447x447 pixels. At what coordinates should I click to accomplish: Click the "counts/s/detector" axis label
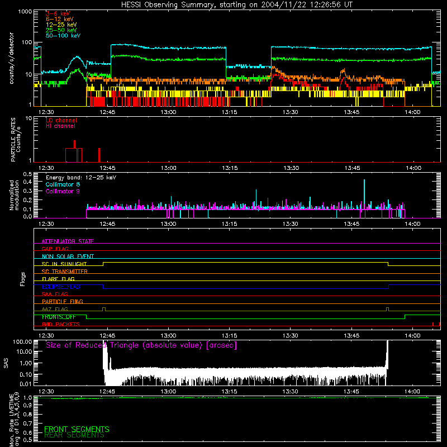[x=11, y=58]
